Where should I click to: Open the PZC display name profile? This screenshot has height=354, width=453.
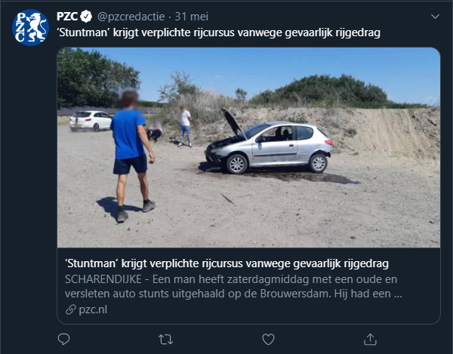click(x=67, y=17)
